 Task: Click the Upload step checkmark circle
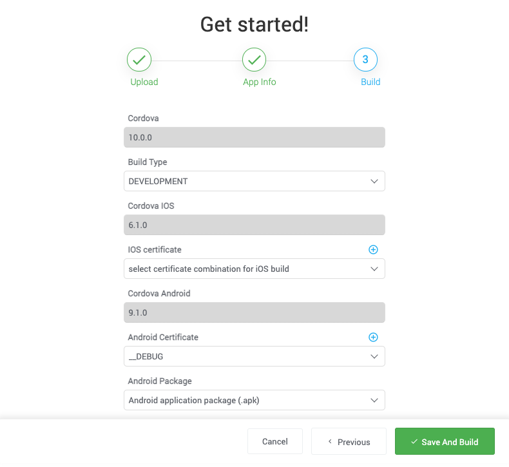(x=139, y=60)
